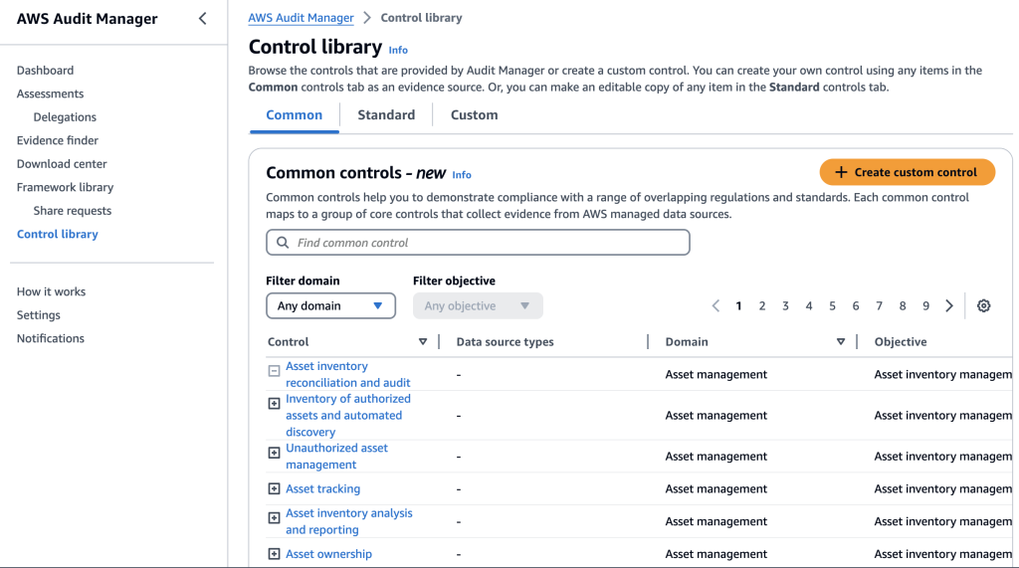Expand Unauthorized asset management row

coord(274,453)
